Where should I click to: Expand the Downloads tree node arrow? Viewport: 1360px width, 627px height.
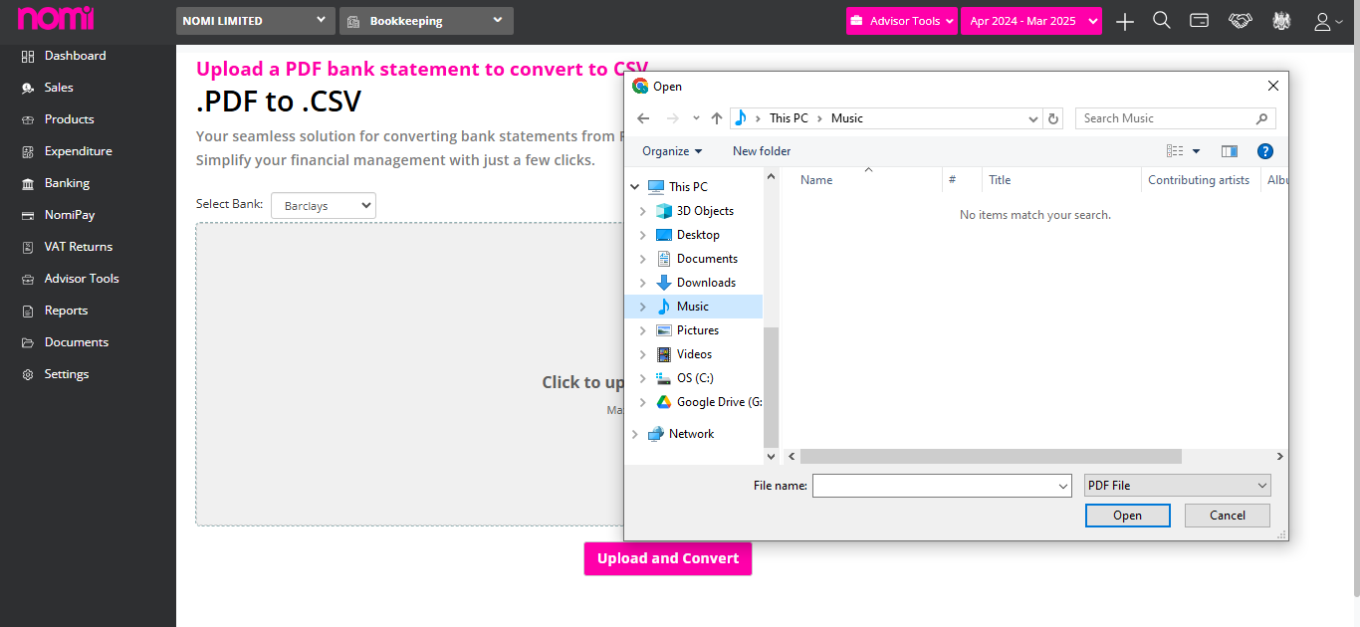pyautogui.click(x=643, y=283)
